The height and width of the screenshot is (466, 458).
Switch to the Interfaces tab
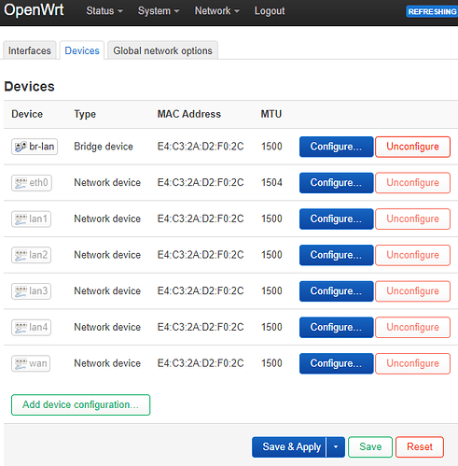coord(30,50)
